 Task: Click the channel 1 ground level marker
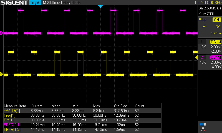coord(1,74)
